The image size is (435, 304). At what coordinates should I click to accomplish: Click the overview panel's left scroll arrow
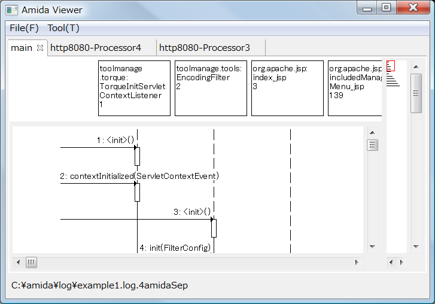[x=391, y=262]
